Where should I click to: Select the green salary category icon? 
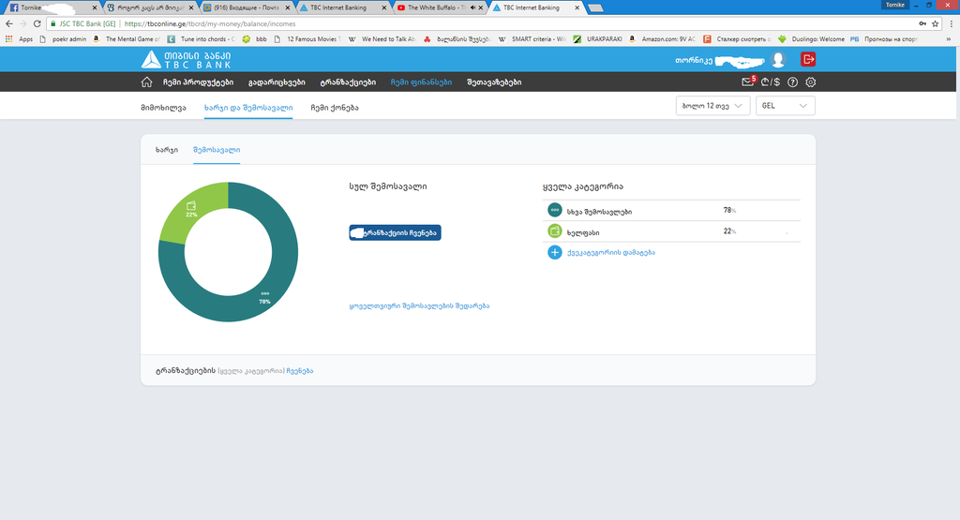pos(554,231)
